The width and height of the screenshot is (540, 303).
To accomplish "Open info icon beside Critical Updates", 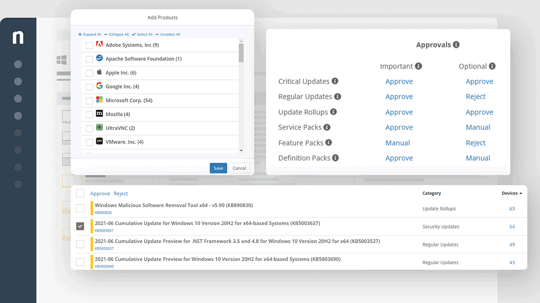I will (335, 81).
